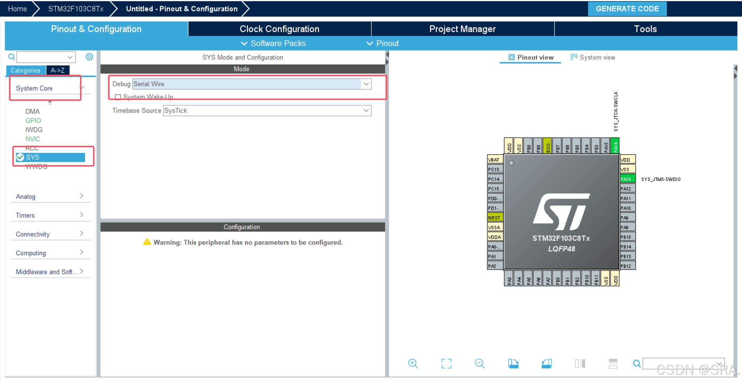Image resolution: width=742 pixels, height=382 pixels.
Task: Rotate the chip counterclockwise
Action: point(546,363)
